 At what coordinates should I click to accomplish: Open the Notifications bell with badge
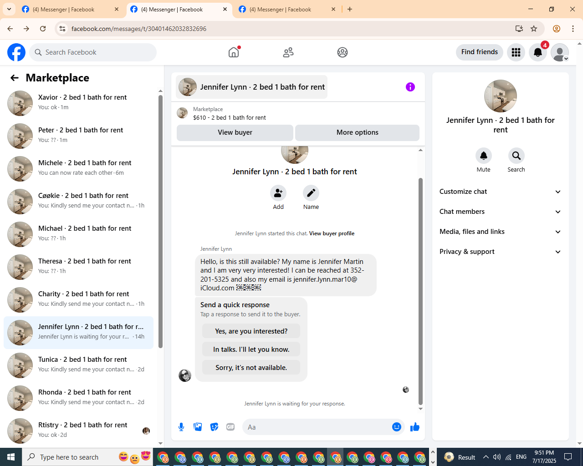pos(538,52)
